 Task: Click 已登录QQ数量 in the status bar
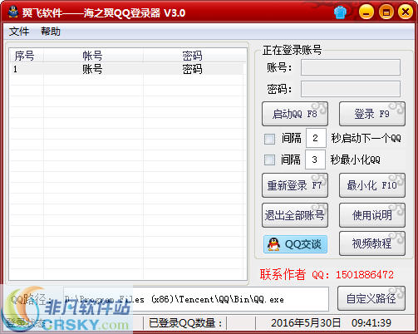coord(185,323)
